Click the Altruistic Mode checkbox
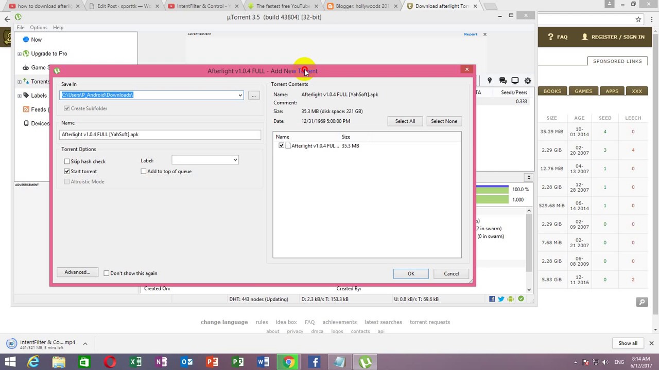 click(x=67, y=181)
